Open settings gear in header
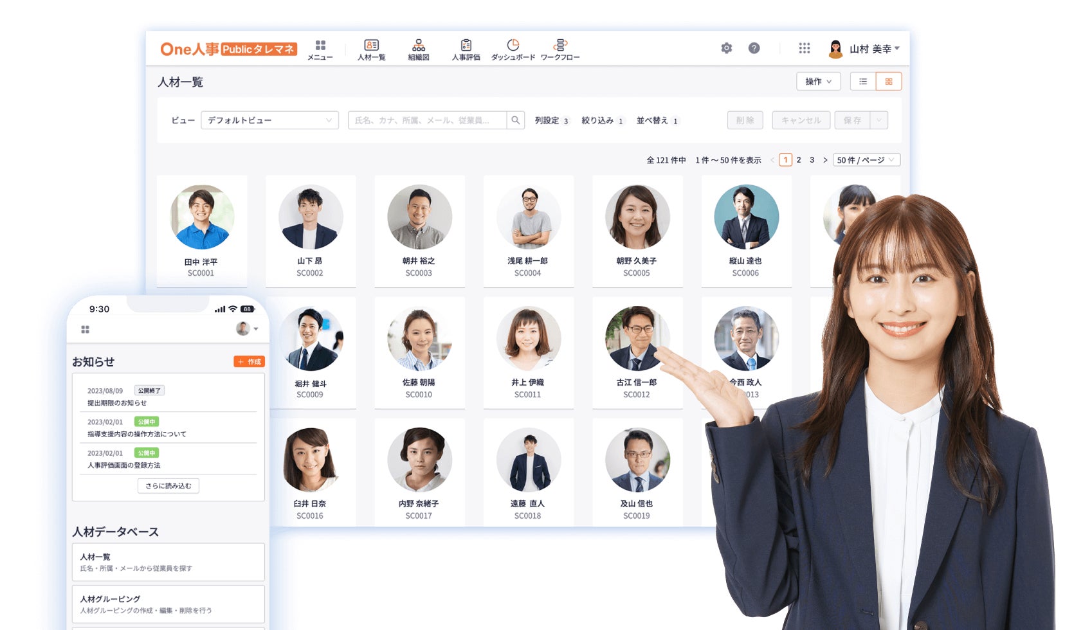The width and height of the screenshot is (1083, 630). tap(726, 48)
